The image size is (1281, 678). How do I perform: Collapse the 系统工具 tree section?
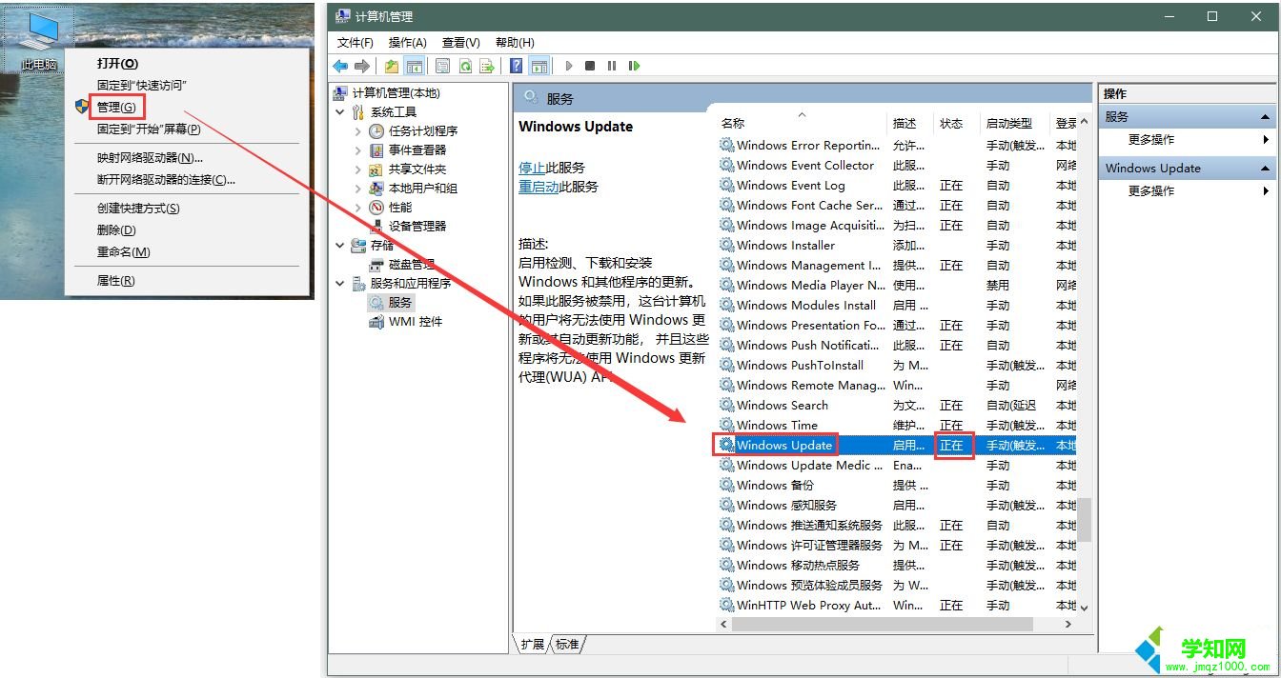coord(340,111)
